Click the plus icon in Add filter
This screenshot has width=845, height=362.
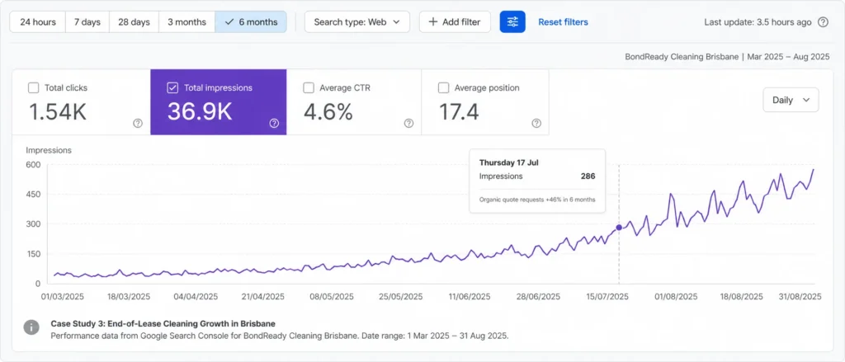click(432, 22)
